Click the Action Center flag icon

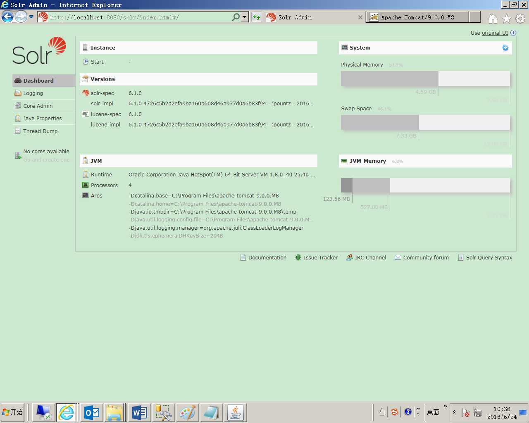tap(465, 413)
